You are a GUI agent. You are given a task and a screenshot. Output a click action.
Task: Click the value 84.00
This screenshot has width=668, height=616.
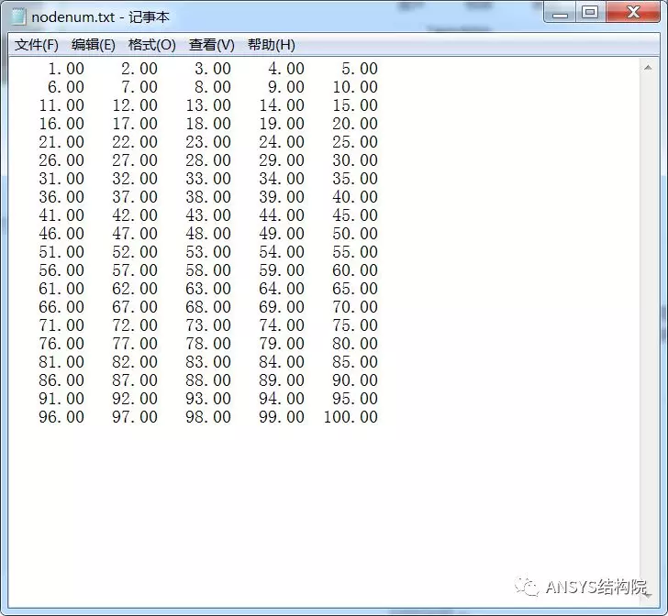click(282, 362)
